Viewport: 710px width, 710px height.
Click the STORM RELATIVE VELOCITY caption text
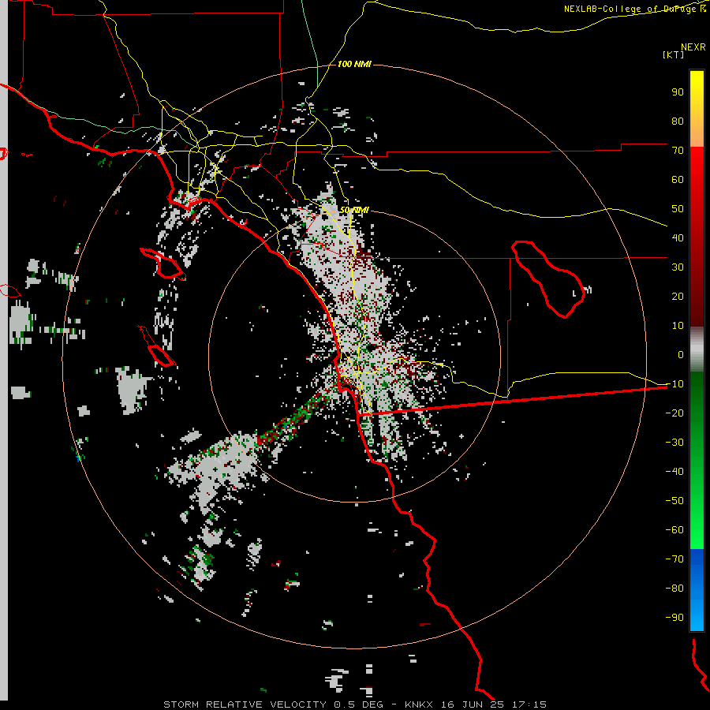tap(245, 704)
